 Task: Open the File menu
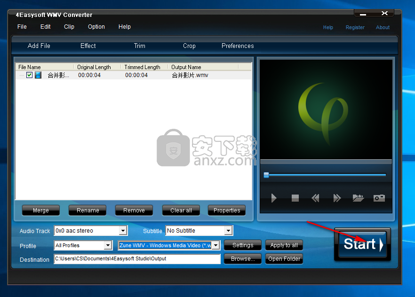22,27
